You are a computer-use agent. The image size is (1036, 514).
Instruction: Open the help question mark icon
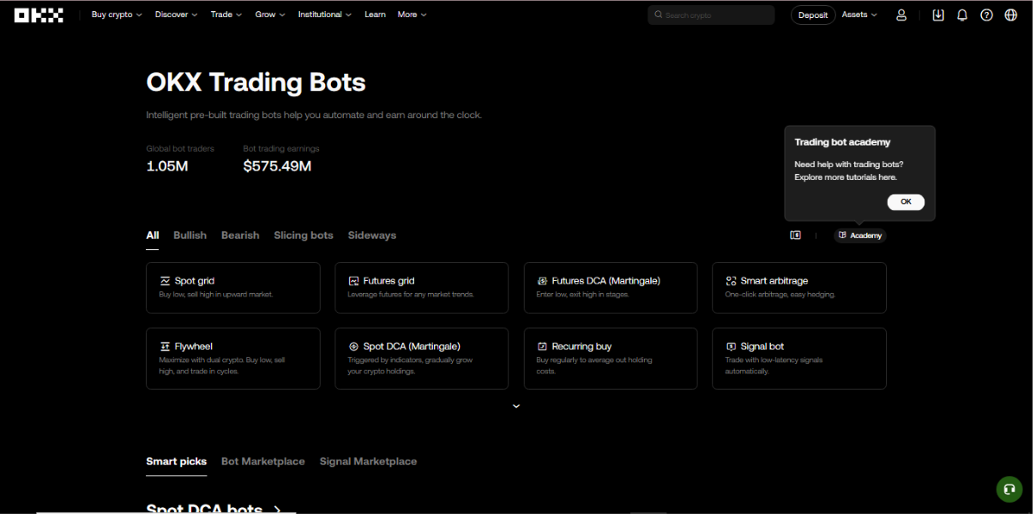click(x=986, y=15)
